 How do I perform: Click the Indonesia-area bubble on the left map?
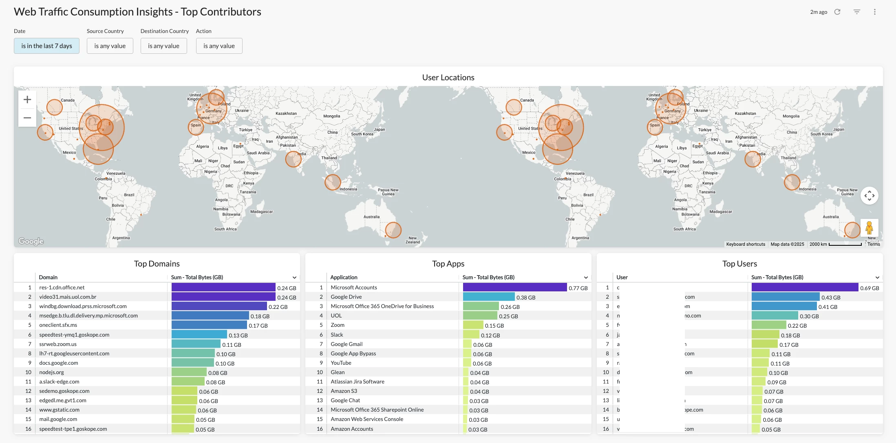click(x=333, y=182)
